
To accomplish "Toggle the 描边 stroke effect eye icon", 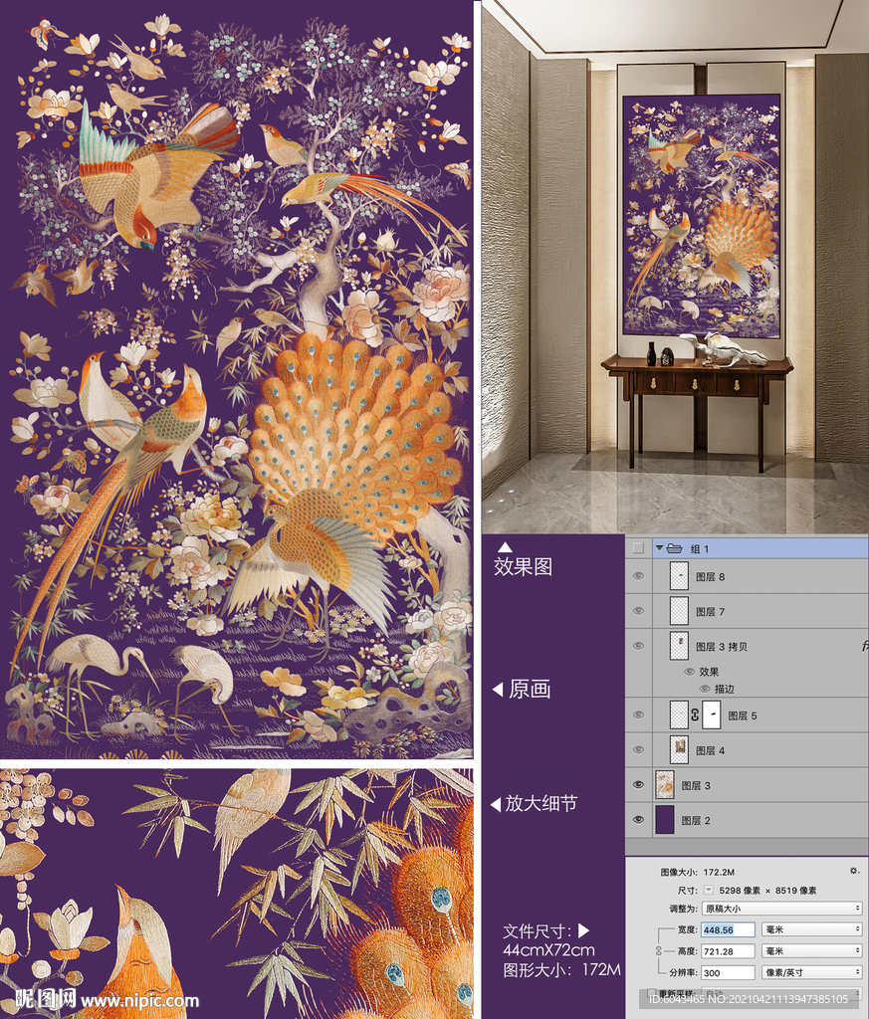I will coord(705,689).
